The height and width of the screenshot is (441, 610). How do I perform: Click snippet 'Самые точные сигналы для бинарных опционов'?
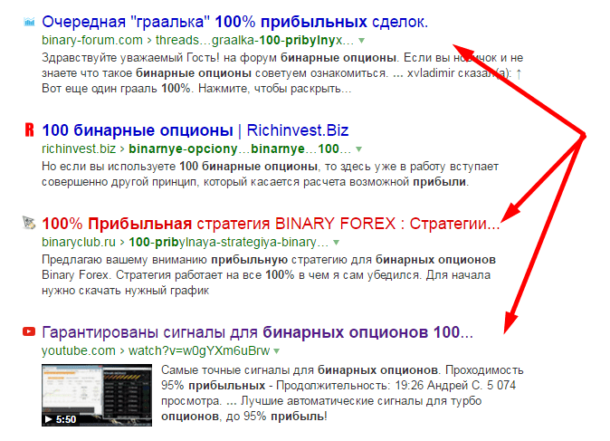pos(300,369)
